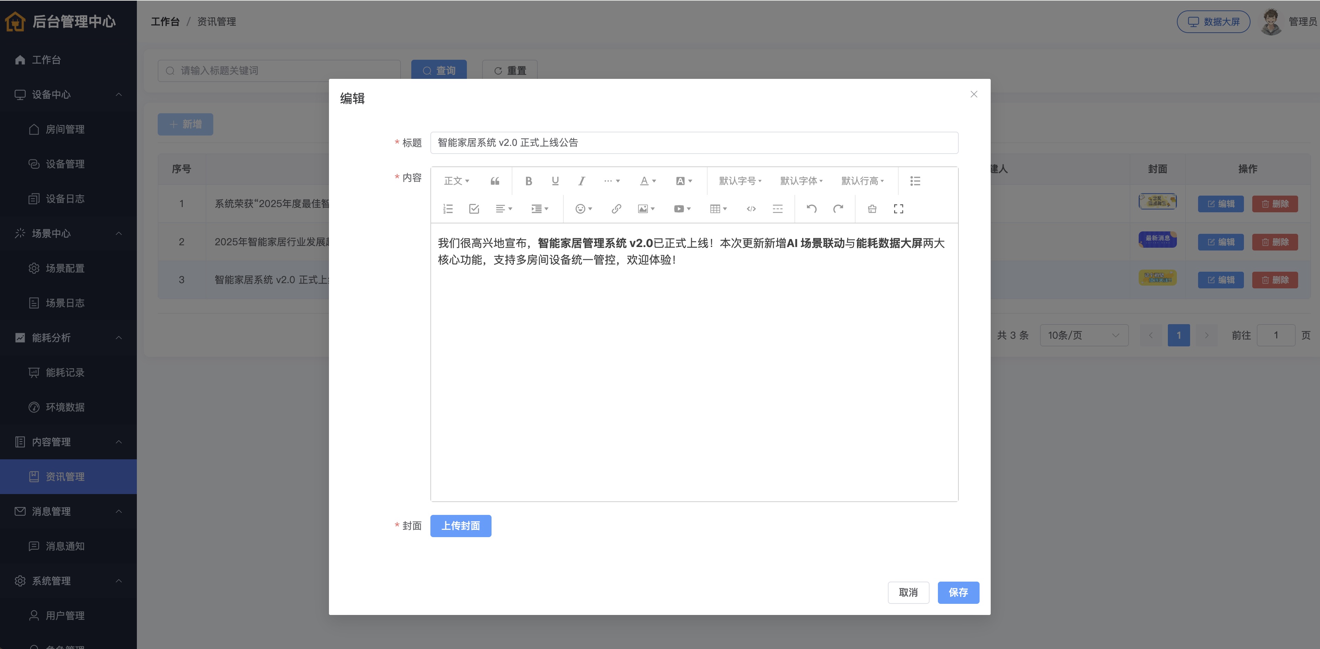
Task: Close the 编辑 dialog
Action: (974, 94)
